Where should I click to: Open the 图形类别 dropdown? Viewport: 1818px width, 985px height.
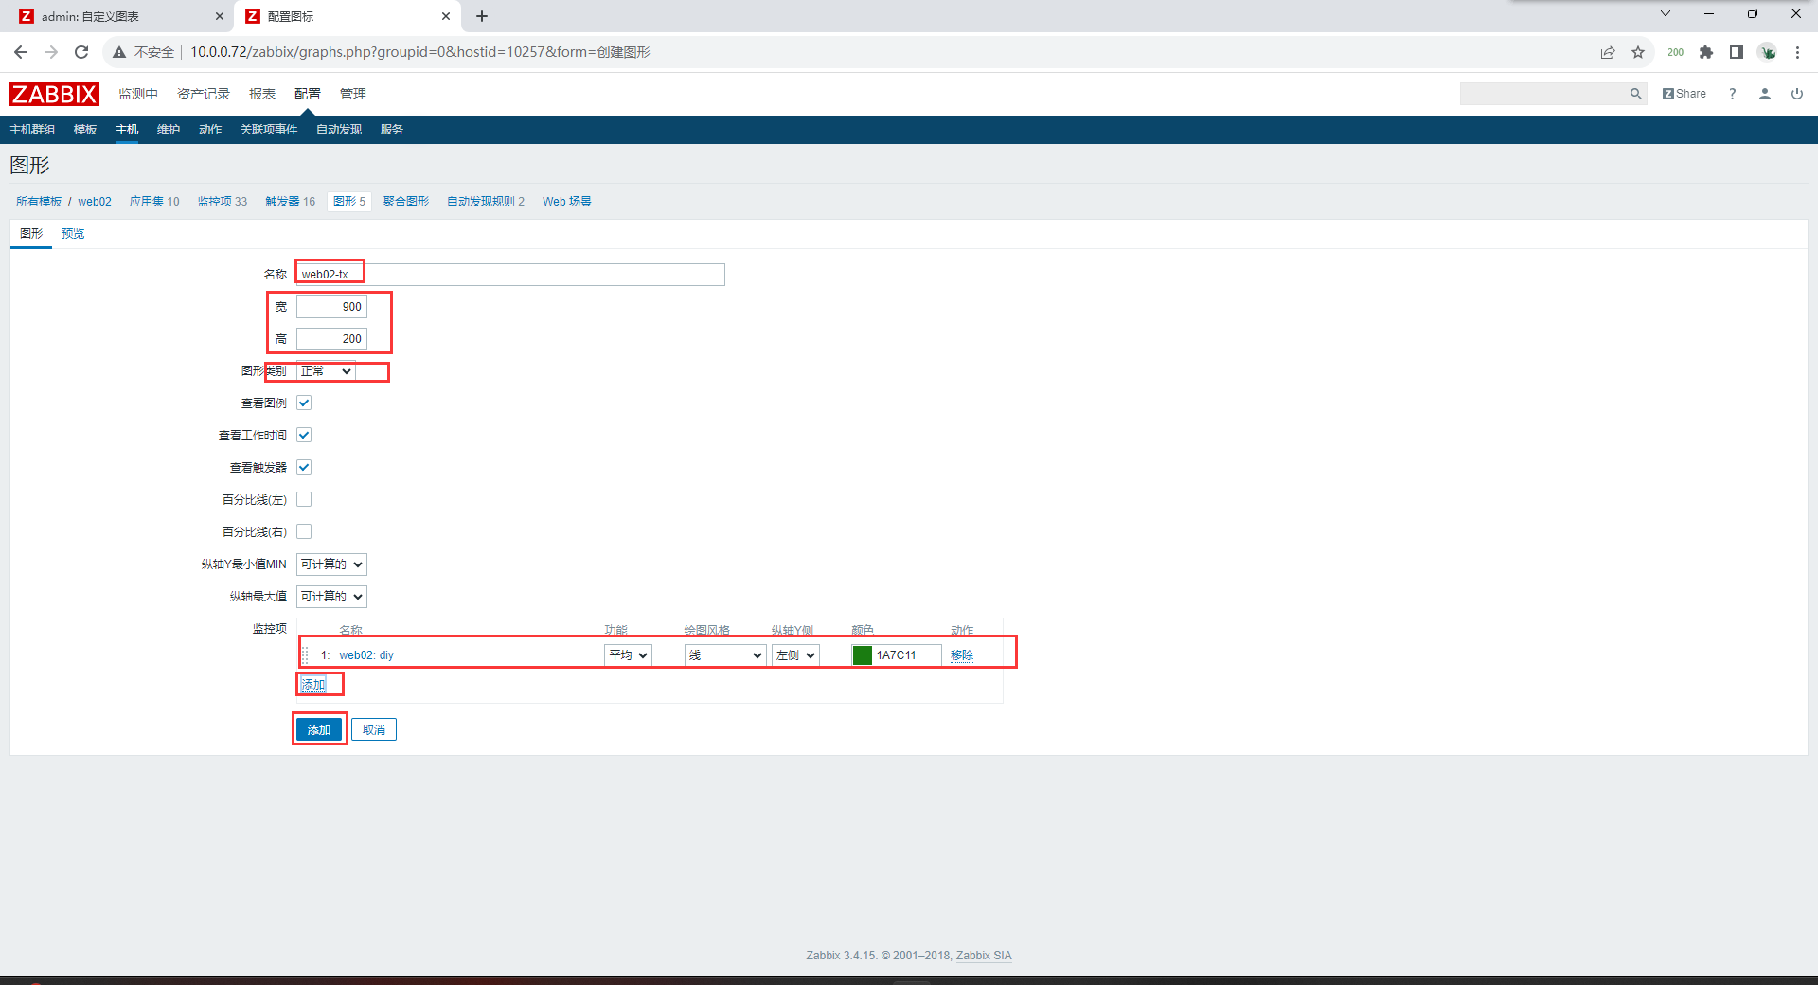click(326, 371)
